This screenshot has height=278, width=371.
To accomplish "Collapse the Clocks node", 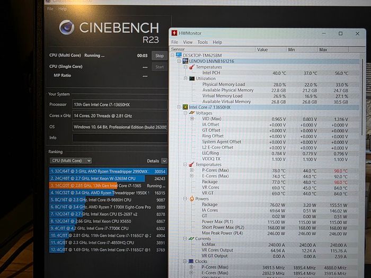I will coord(185,262).
